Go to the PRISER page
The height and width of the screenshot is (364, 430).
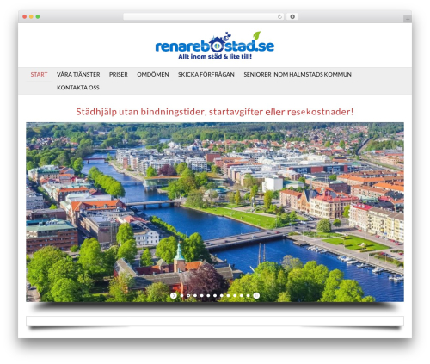tap(118, 75)
